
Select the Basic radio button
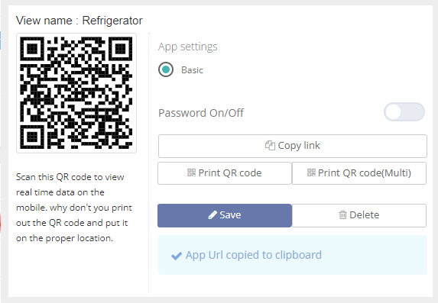166,69
